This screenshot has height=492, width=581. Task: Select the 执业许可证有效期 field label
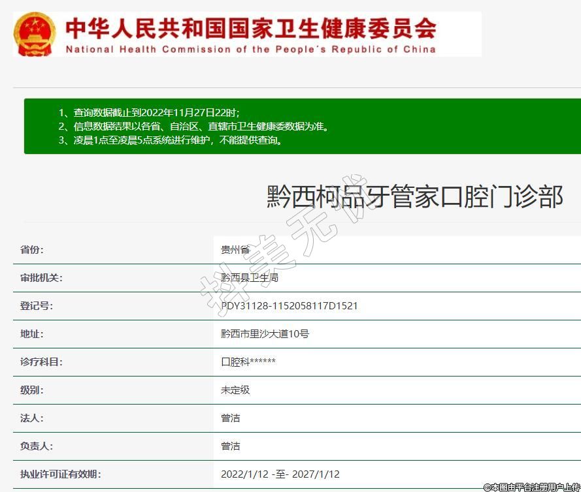click(61, 474)
